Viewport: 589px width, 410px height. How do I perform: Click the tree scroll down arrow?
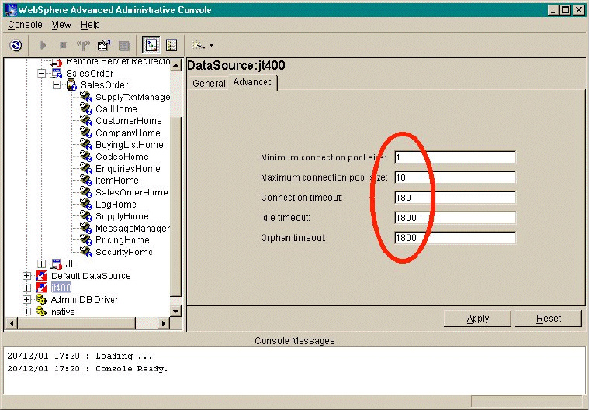176,312
